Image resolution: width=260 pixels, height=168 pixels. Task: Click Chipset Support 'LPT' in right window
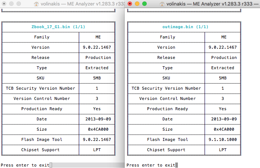coord(223,150)
